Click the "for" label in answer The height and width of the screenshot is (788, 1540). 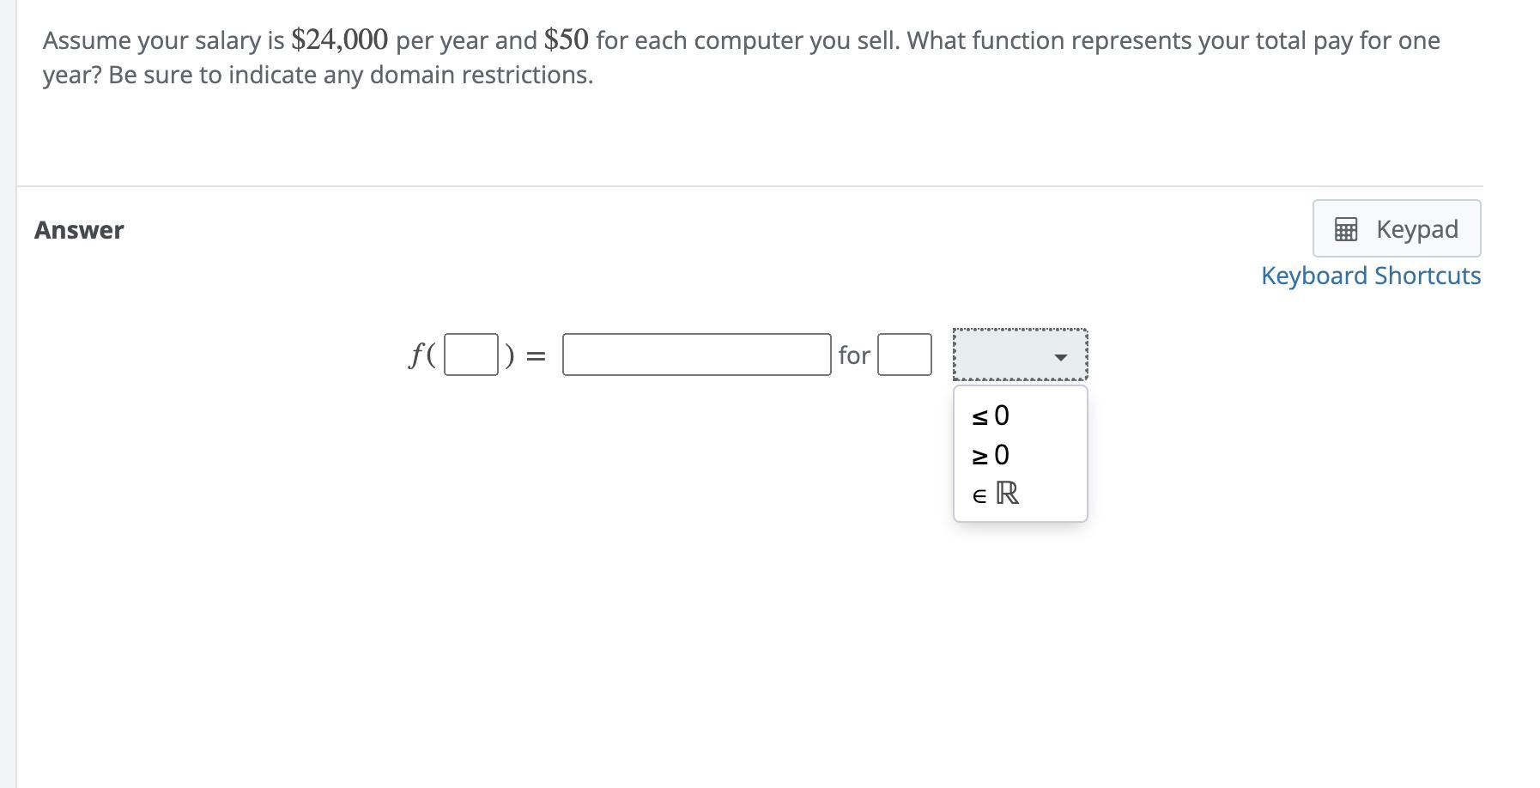coord(854,355)
